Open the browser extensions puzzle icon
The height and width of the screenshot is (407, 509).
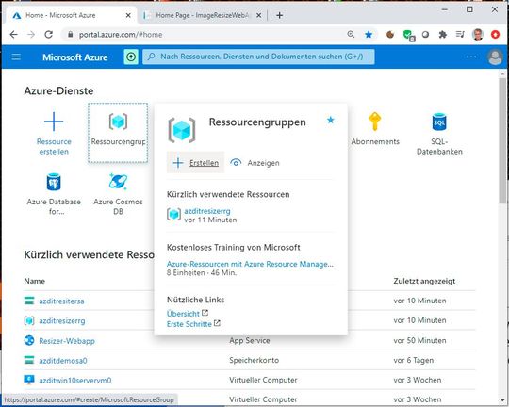point(443,35)
